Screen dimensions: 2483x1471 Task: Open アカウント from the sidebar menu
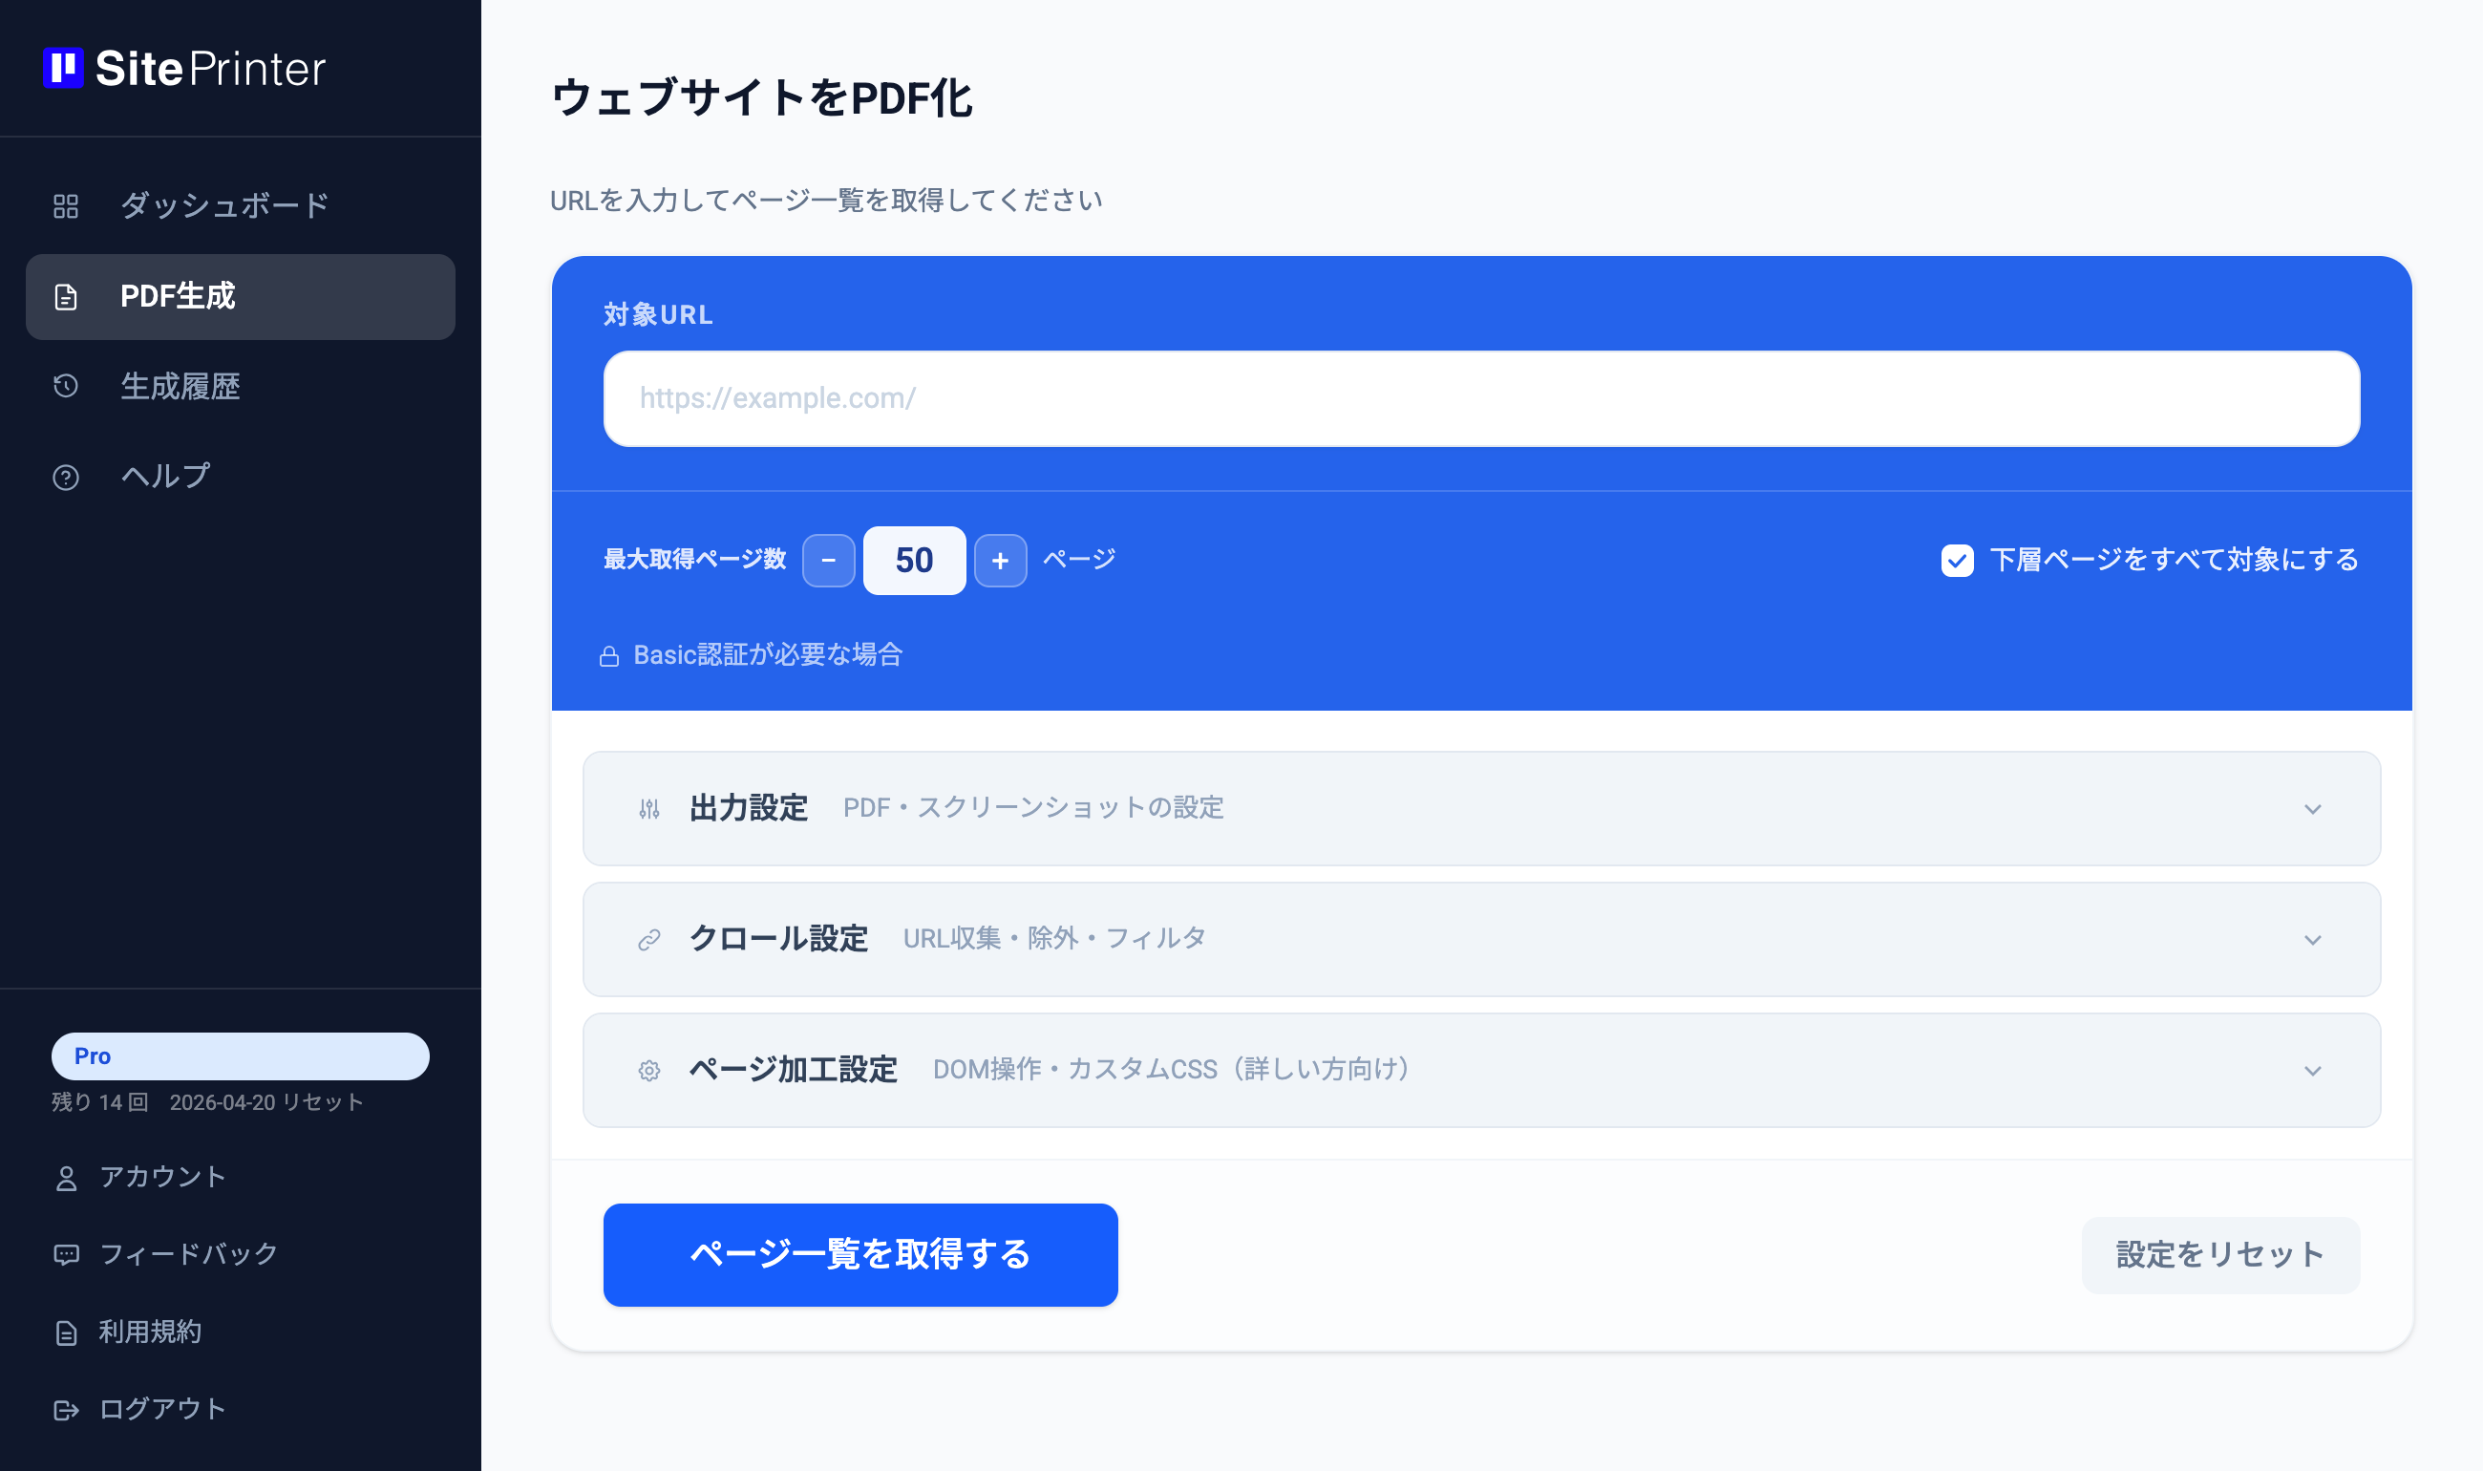[x=162, y=1177]
